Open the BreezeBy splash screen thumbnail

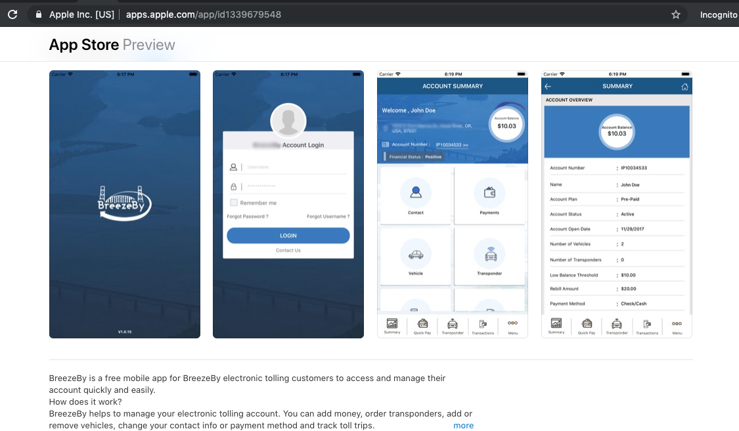[x=125, y=204]
